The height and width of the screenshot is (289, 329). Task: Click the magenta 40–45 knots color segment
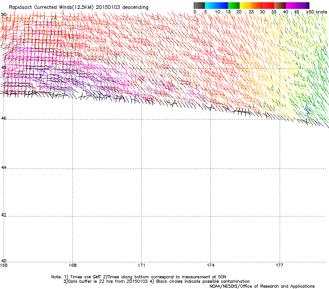292,5
